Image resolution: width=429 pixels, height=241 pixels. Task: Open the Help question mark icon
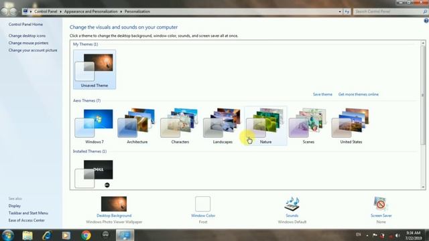[x=426, y=21]
